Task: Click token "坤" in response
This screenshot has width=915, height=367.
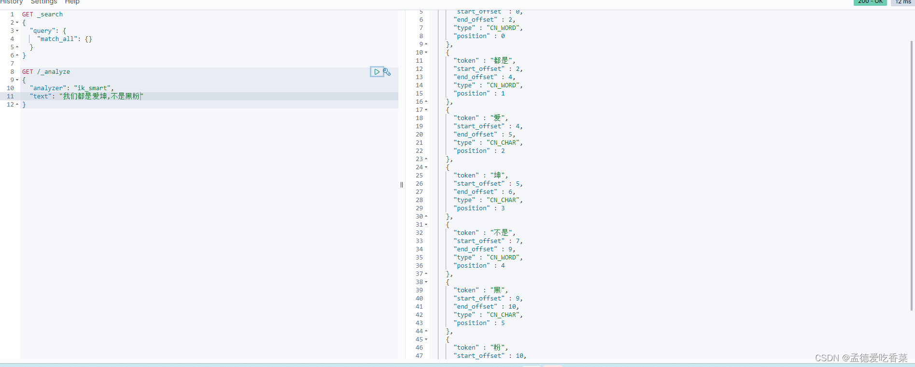Action: (480, 176)
